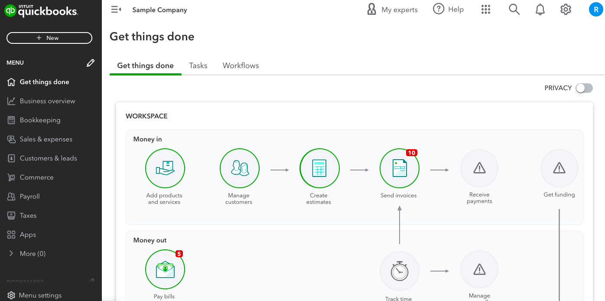Click the Sample Company name
The width and height of the screenshot is (605, 301).
click(159, 10)
